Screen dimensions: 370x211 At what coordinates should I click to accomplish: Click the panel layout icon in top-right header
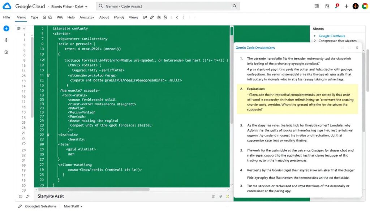(x=317, y=6)
